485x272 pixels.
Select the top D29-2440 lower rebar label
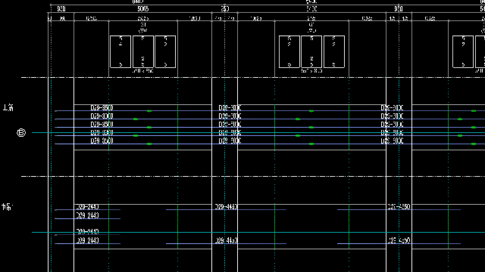(88, 206)
